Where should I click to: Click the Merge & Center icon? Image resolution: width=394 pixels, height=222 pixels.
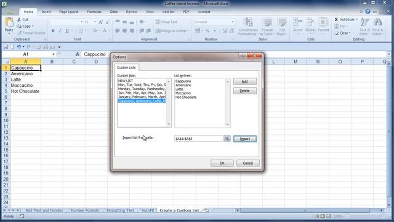click(158, 31)
